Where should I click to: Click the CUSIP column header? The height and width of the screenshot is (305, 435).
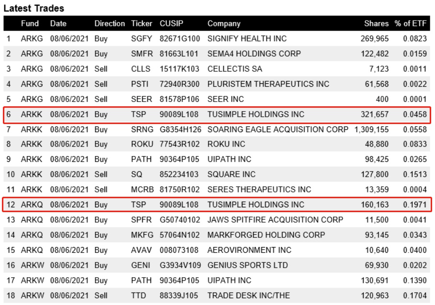point(172,23)
